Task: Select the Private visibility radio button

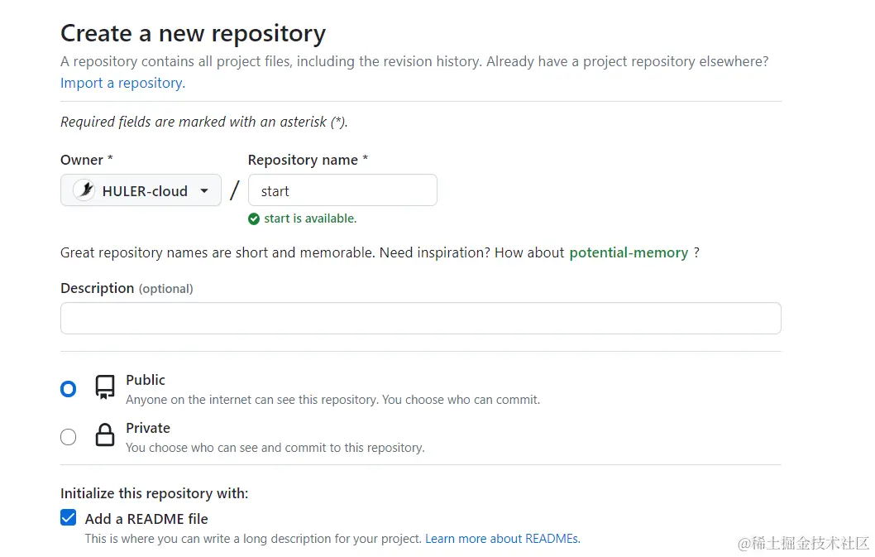Action: (69, 437)
